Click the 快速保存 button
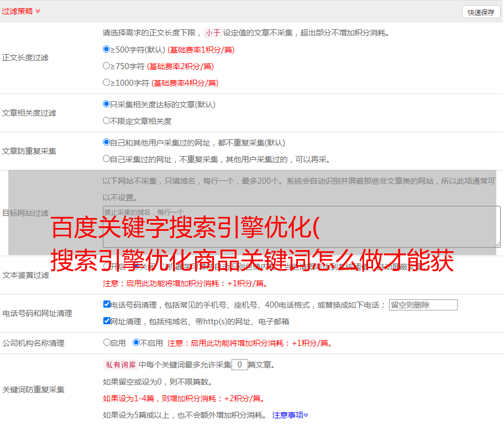Viewport: 504px width, 425px height. pyautogui.click(x=481, y=12)
